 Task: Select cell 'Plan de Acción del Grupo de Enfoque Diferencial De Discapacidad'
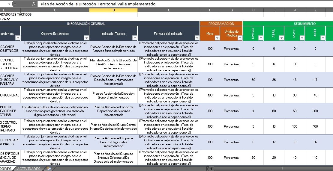click(x=113, y=158)
